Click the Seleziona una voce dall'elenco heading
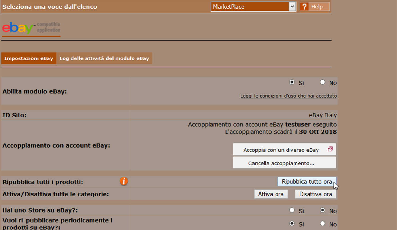The height and width of the screenshot is (230, 397). (x=50, y=7)
